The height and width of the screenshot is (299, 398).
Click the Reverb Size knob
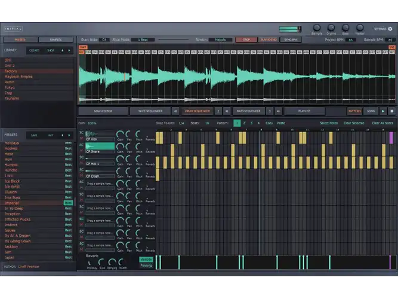click(101, 262)
